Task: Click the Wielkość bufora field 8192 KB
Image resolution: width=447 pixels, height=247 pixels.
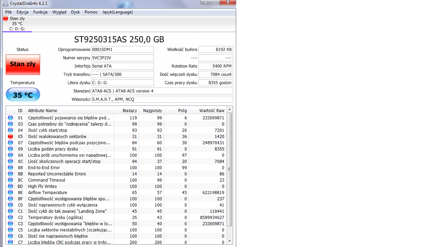Action: pyautogui.click(x=216, y=49)
